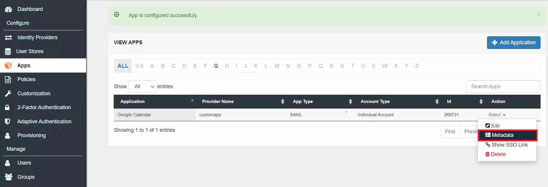Viewport: 548px width, 187px height.
Task: Filter apps by letter A
Action: [152, 66]
